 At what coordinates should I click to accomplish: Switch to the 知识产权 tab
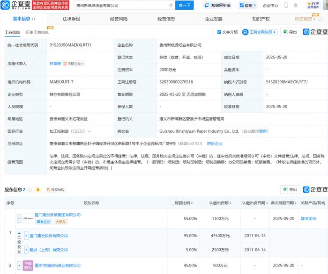tap(261, 19)
